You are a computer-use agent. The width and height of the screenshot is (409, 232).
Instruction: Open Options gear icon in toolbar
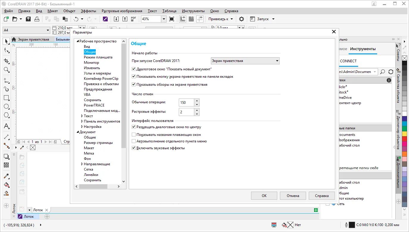pyautogui.click(x=242, y=19)
